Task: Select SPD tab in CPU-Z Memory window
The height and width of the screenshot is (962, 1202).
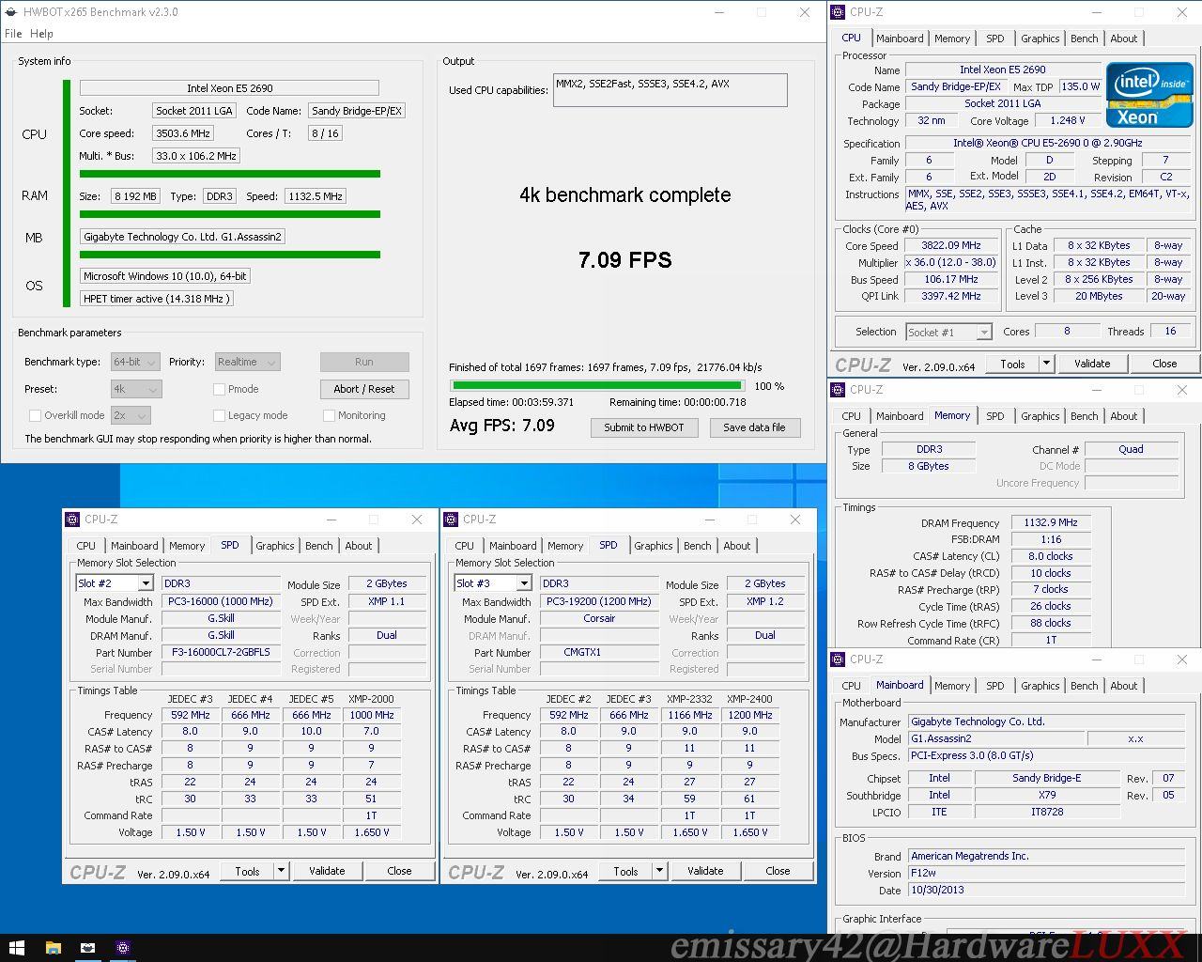Action: [994, 416]
